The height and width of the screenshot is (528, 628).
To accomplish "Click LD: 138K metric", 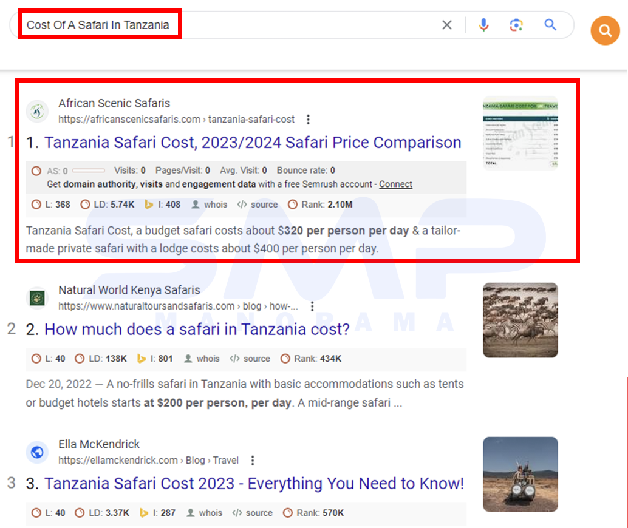I will tap(101, 359).
